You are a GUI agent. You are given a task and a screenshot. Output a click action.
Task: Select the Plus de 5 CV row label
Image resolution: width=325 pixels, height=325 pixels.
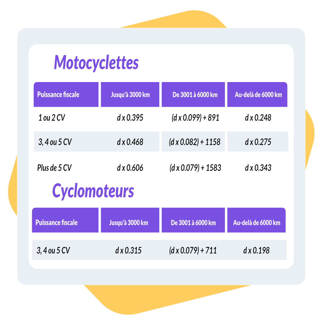(x=54, y=168)
